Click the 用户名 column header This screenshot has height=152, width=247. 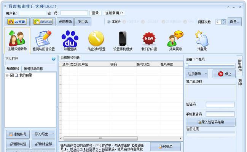pyautogui.click(x=94, y=64)
